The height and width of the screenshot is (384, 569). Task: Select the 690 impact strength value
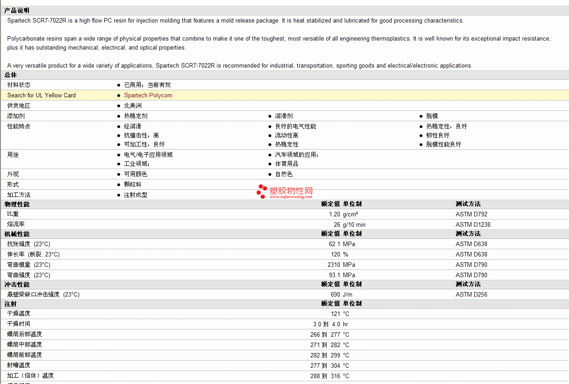(x=335, y=294)
